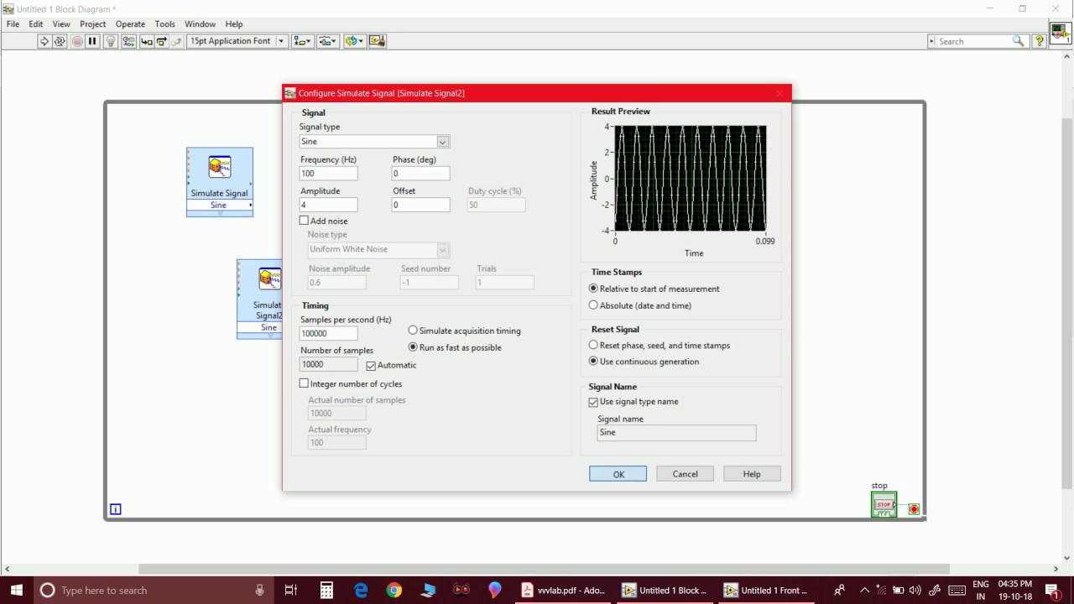Click the Simulate Signal express VI
The image size is (1074, 604).
[220, 182]
